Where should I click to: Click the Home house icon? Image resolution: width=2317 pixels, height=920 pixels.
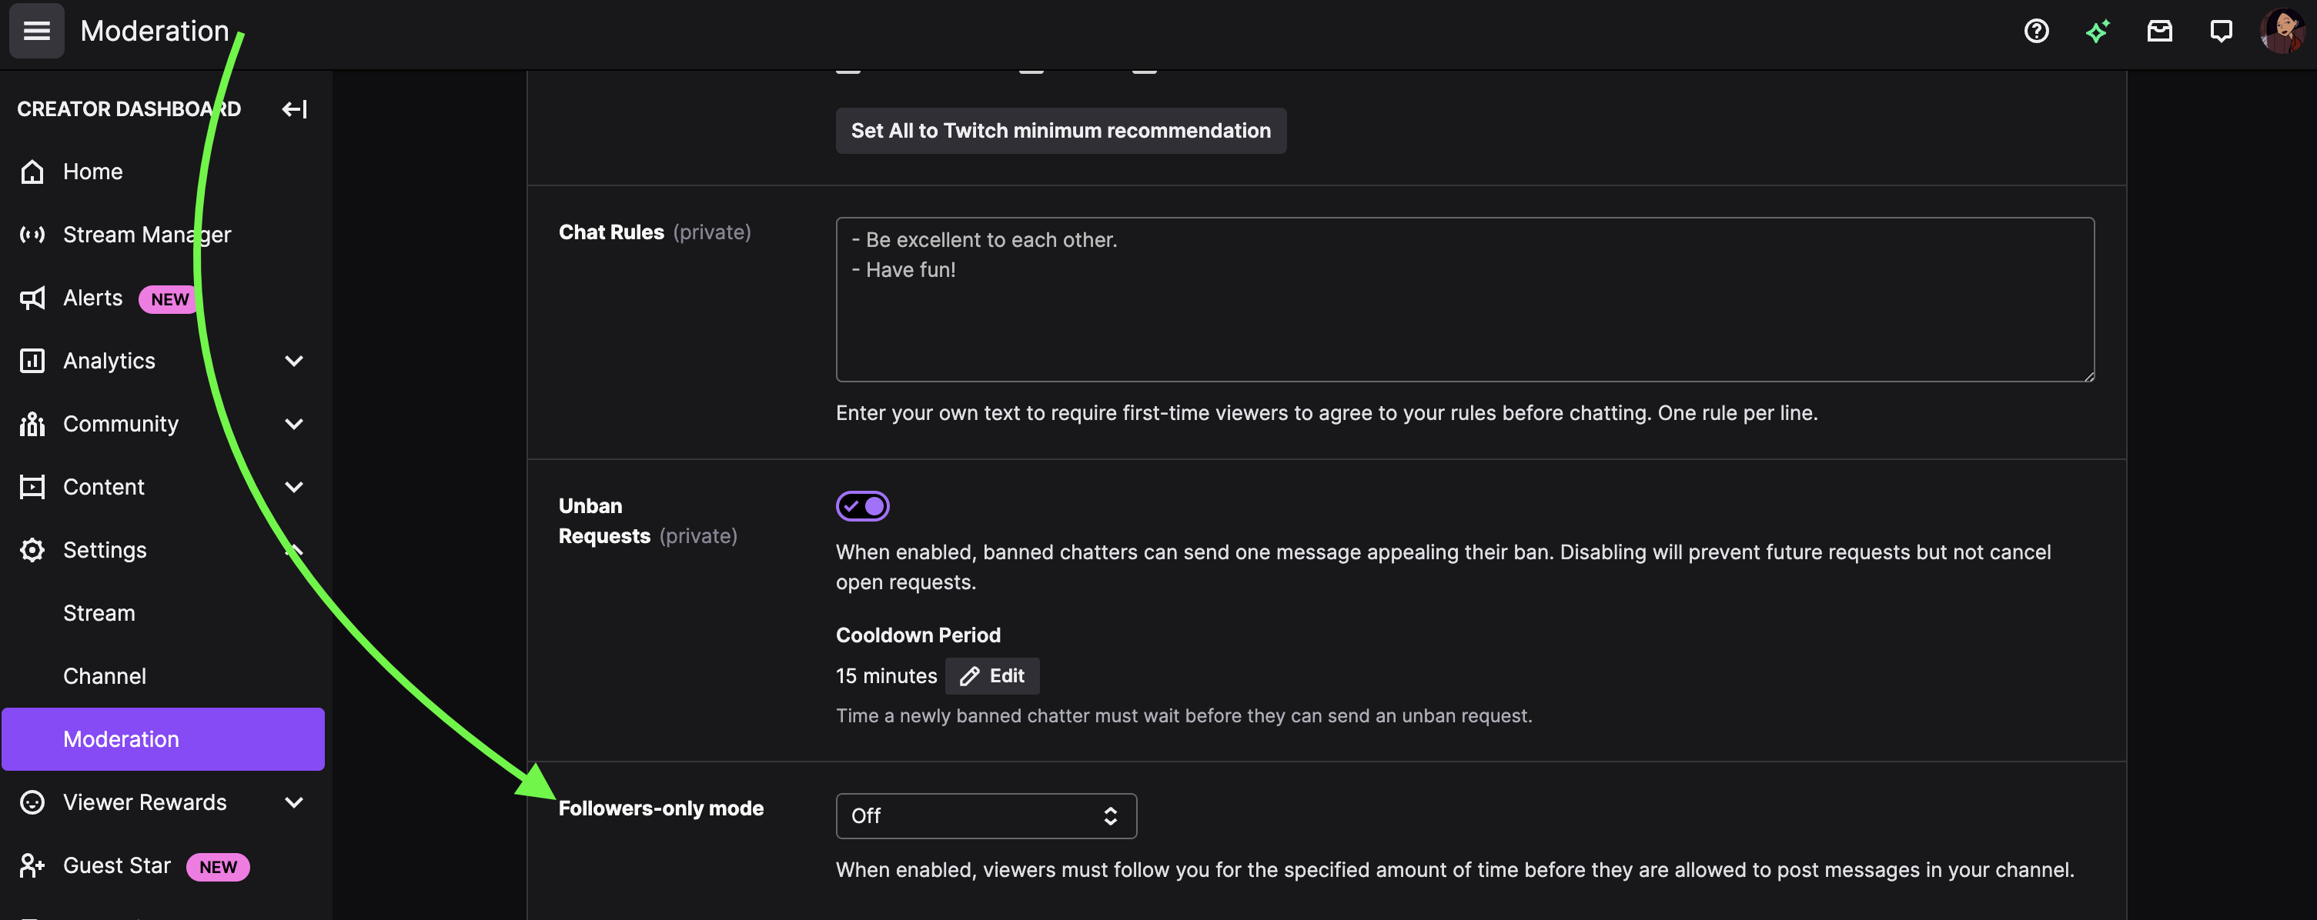click(32, 172)
